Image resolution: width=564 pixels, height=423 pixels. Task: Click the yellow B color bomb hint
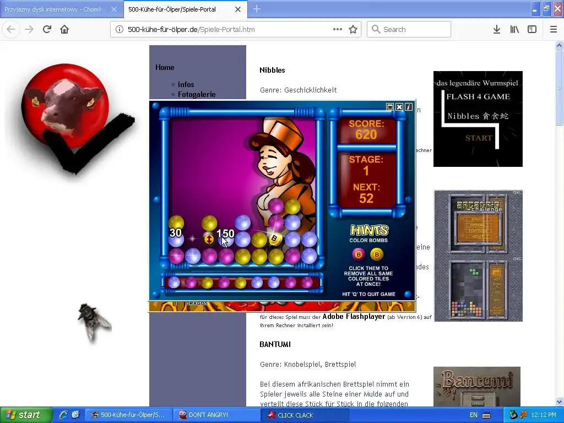(x=377, y=254)
